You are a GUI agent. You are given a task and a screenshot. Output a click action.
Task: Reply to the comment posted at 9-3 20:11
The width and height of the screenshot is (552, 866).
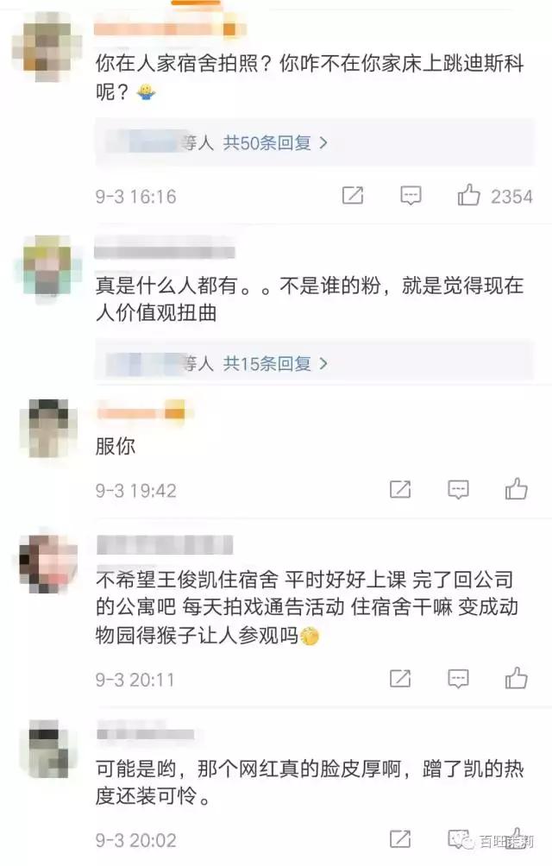458,678
